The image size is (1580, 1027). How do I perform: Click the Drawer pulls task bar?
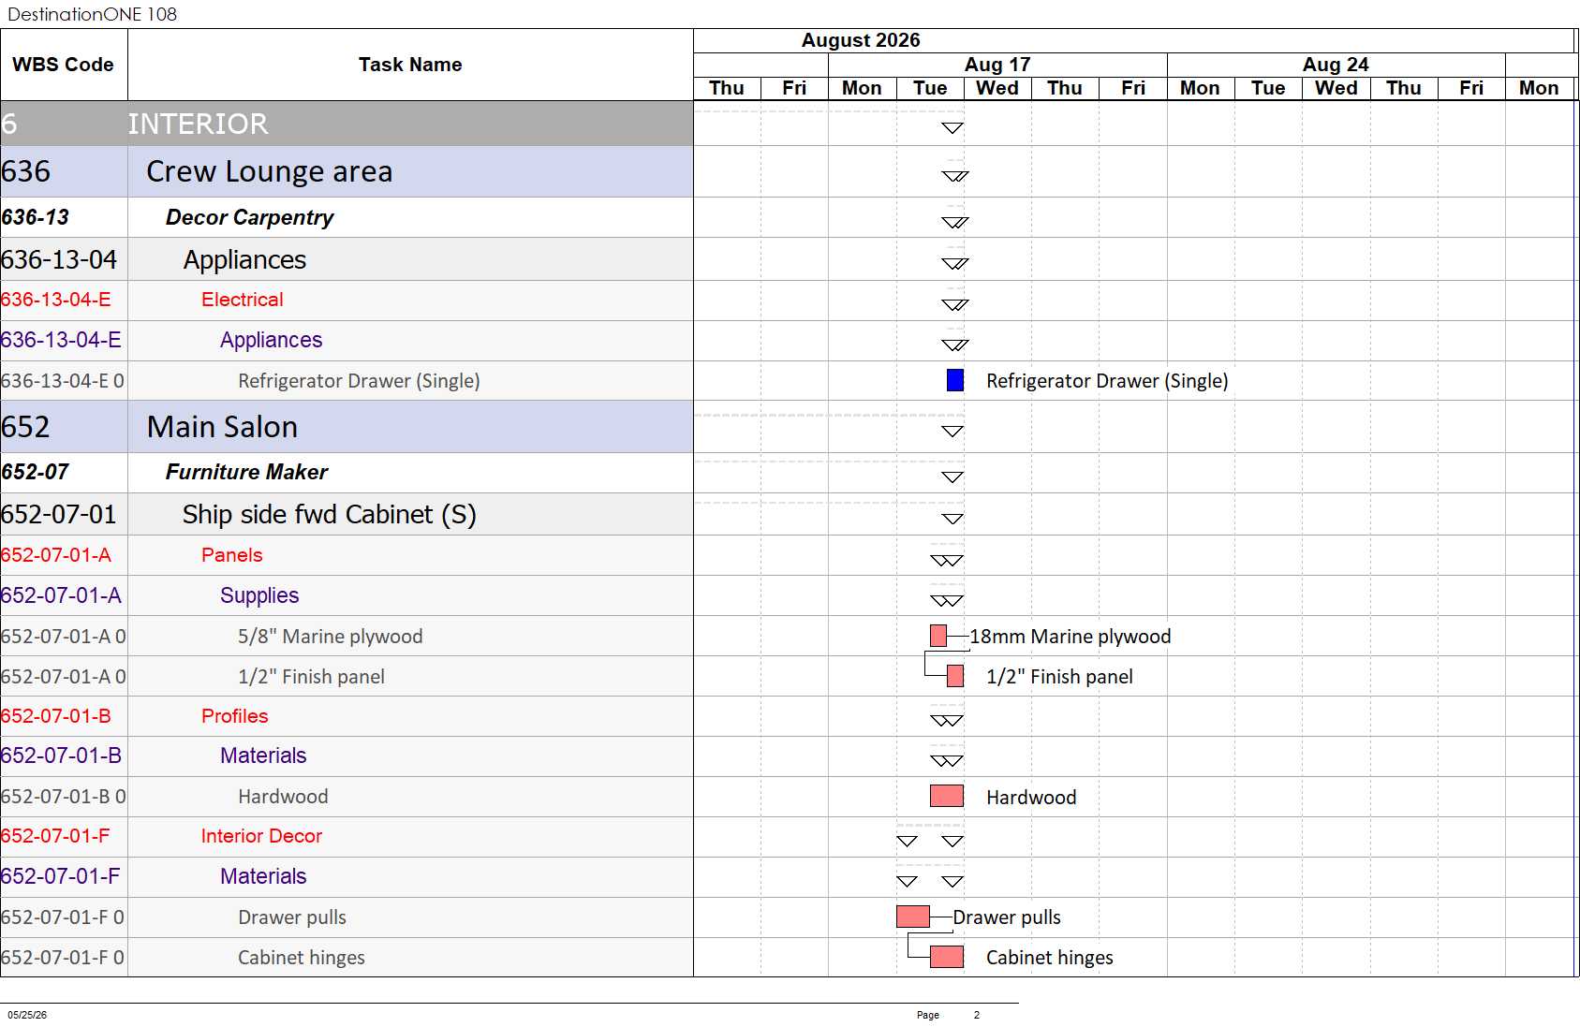click(913, 917)
